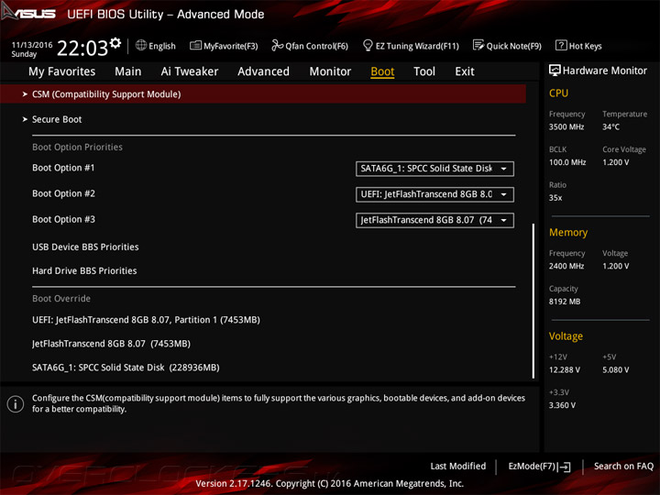Viewport: 660px width, 495px height.
Task: Start EZ Tuning Wizard(F11)
Action: 417,46
